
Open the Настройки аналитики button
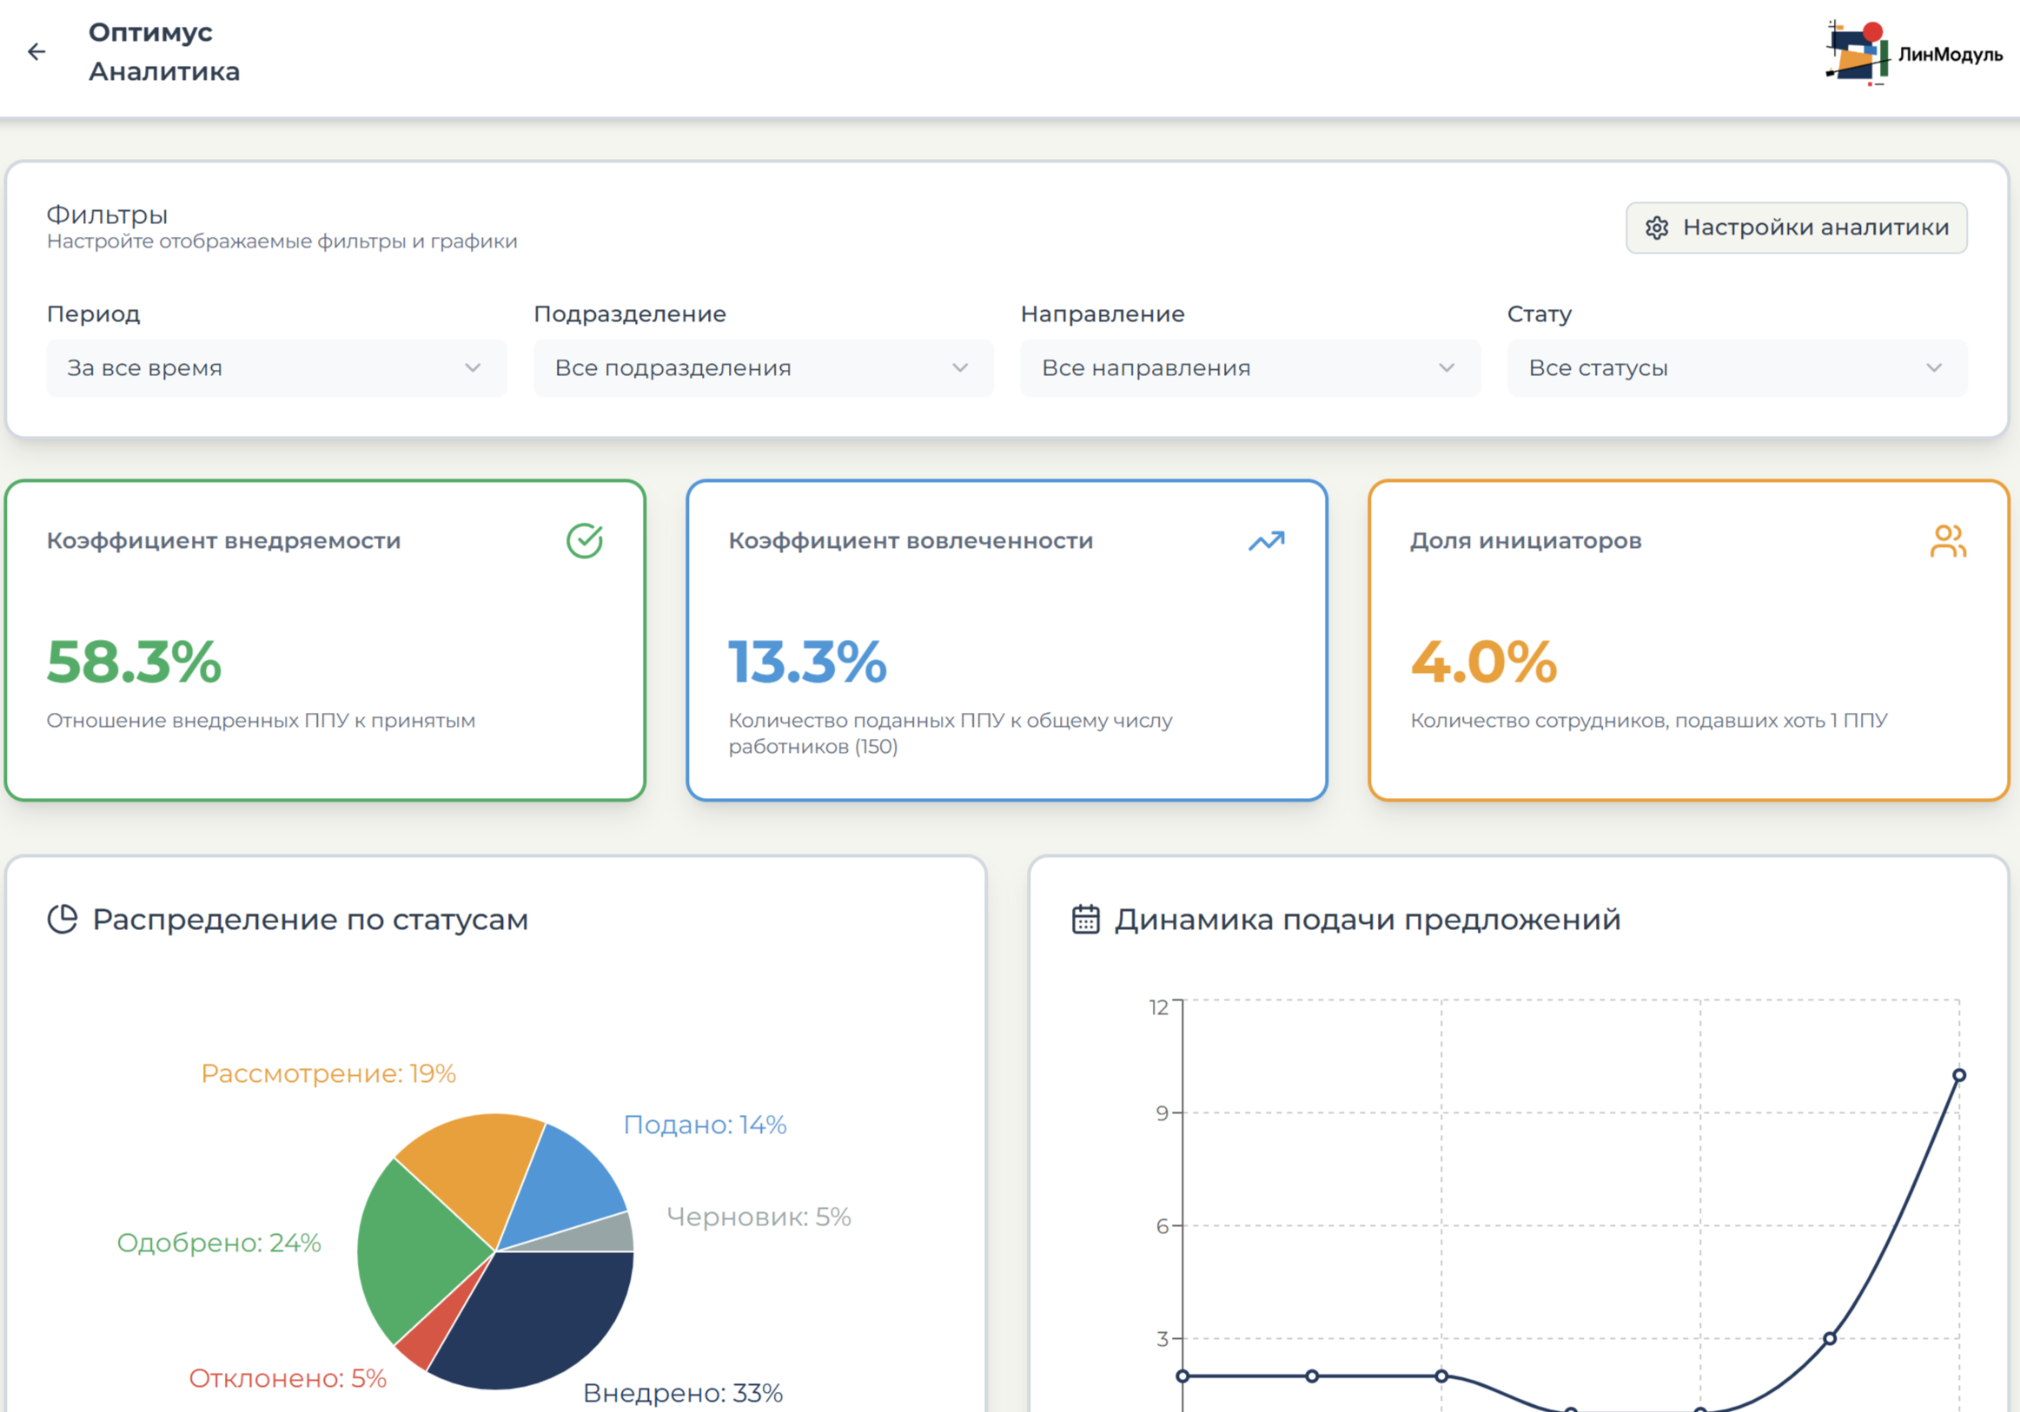click(1796, 228)
